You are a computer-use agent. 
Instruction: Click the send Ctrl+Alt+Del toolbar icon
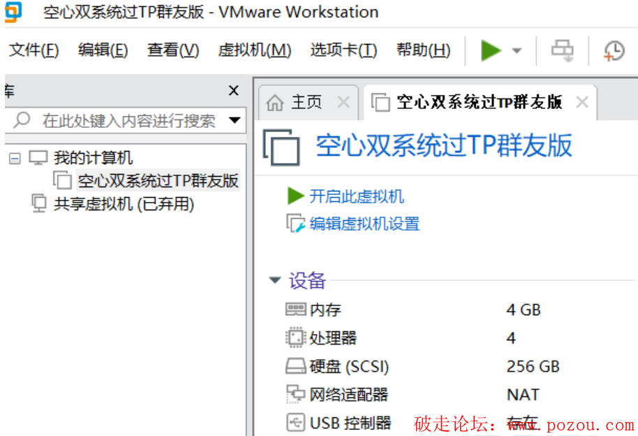[563, 51]
